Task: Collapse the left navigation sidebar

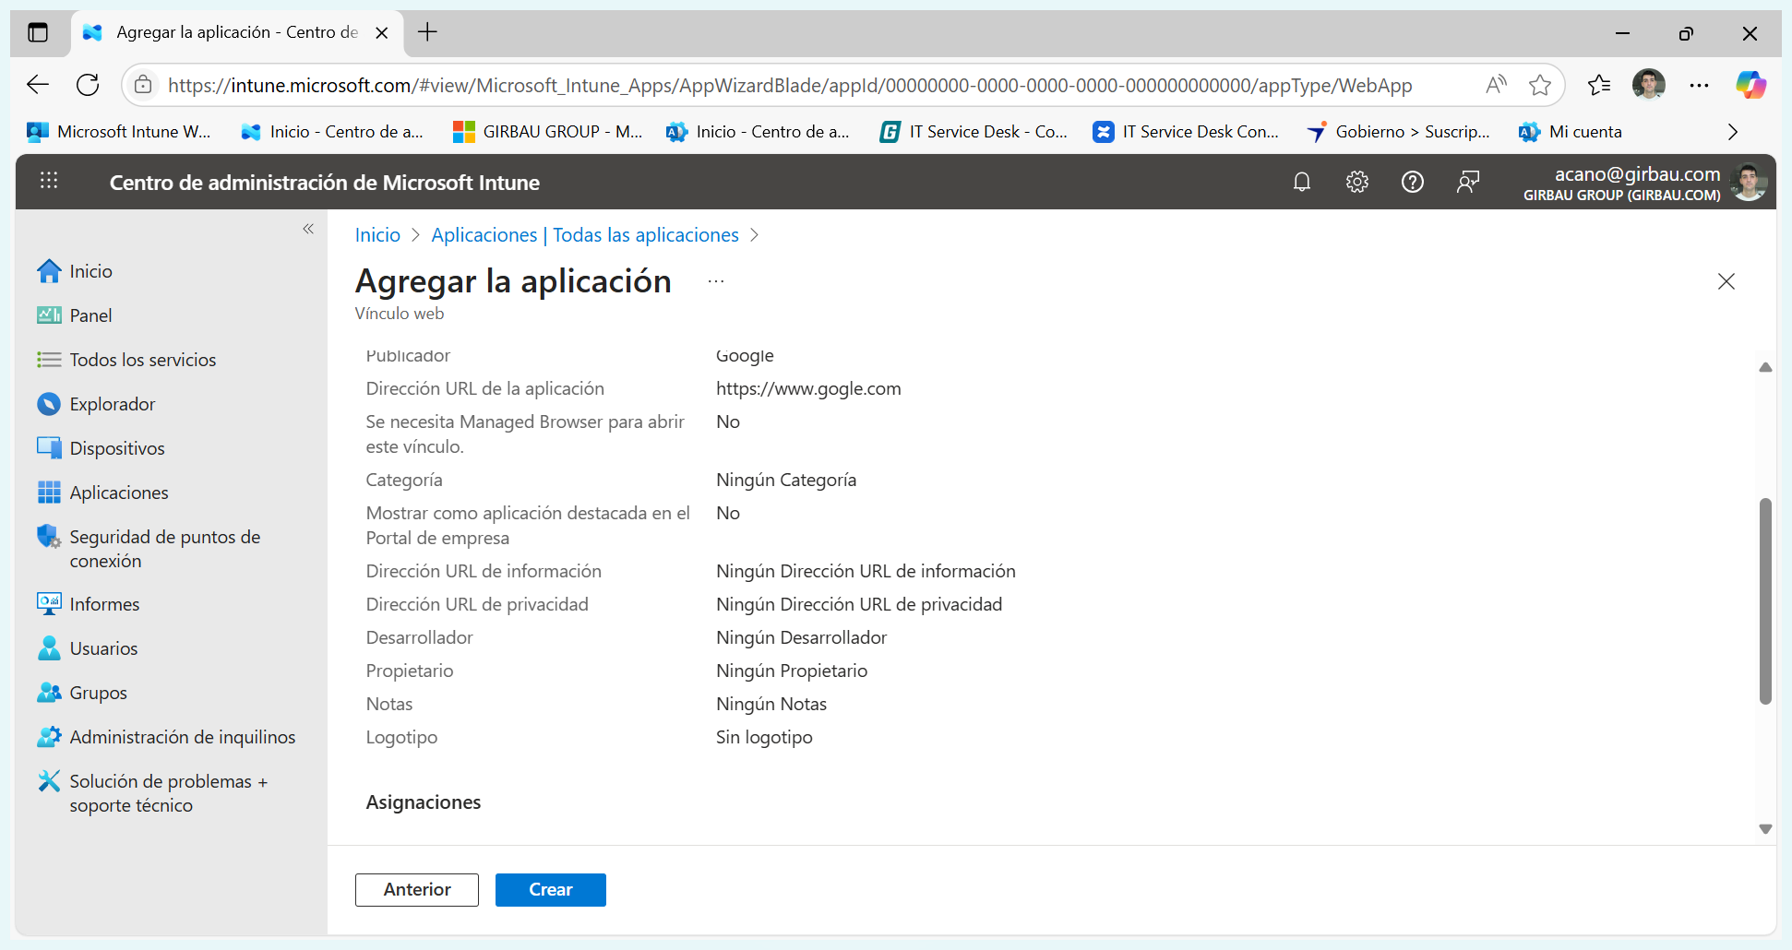Action: pos(308,229)
